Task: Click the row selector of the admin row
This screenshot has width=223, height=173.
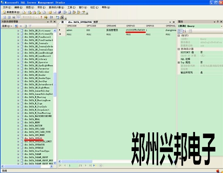Action: pos(62,30)
